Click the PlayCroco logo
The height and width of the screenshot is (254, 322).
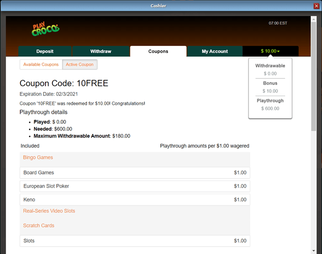pyautogui.click(x=44, y=29)
